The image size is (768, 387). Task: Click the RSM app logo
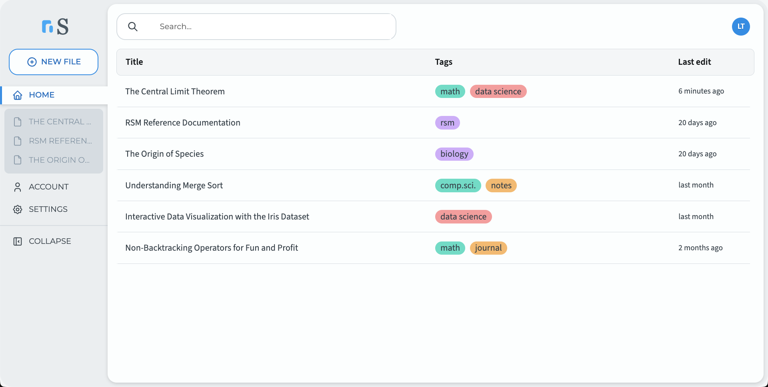[x=55, y=27]
